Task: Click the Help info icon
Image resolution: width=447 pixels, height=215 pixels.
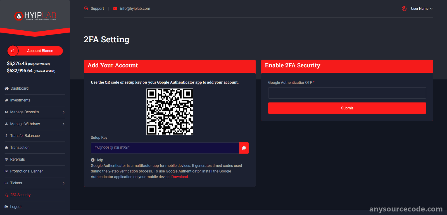Action: pos(92,160)
